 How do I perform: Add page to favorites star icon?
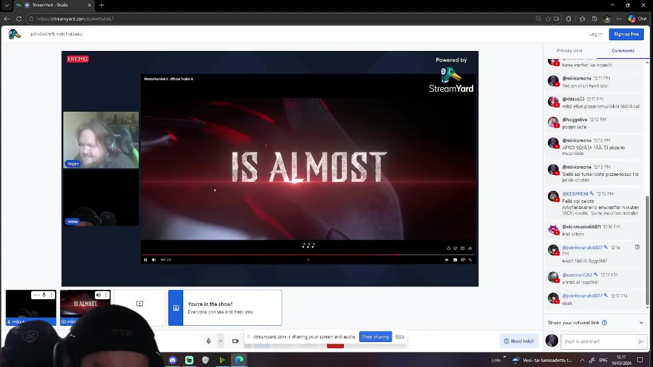(548, 19)
